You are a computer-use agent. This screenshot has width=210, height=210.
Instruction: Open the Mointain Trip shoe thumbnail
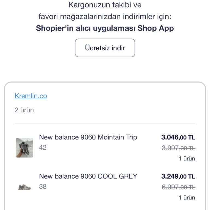pyautogui.click(x=24, y=148)
